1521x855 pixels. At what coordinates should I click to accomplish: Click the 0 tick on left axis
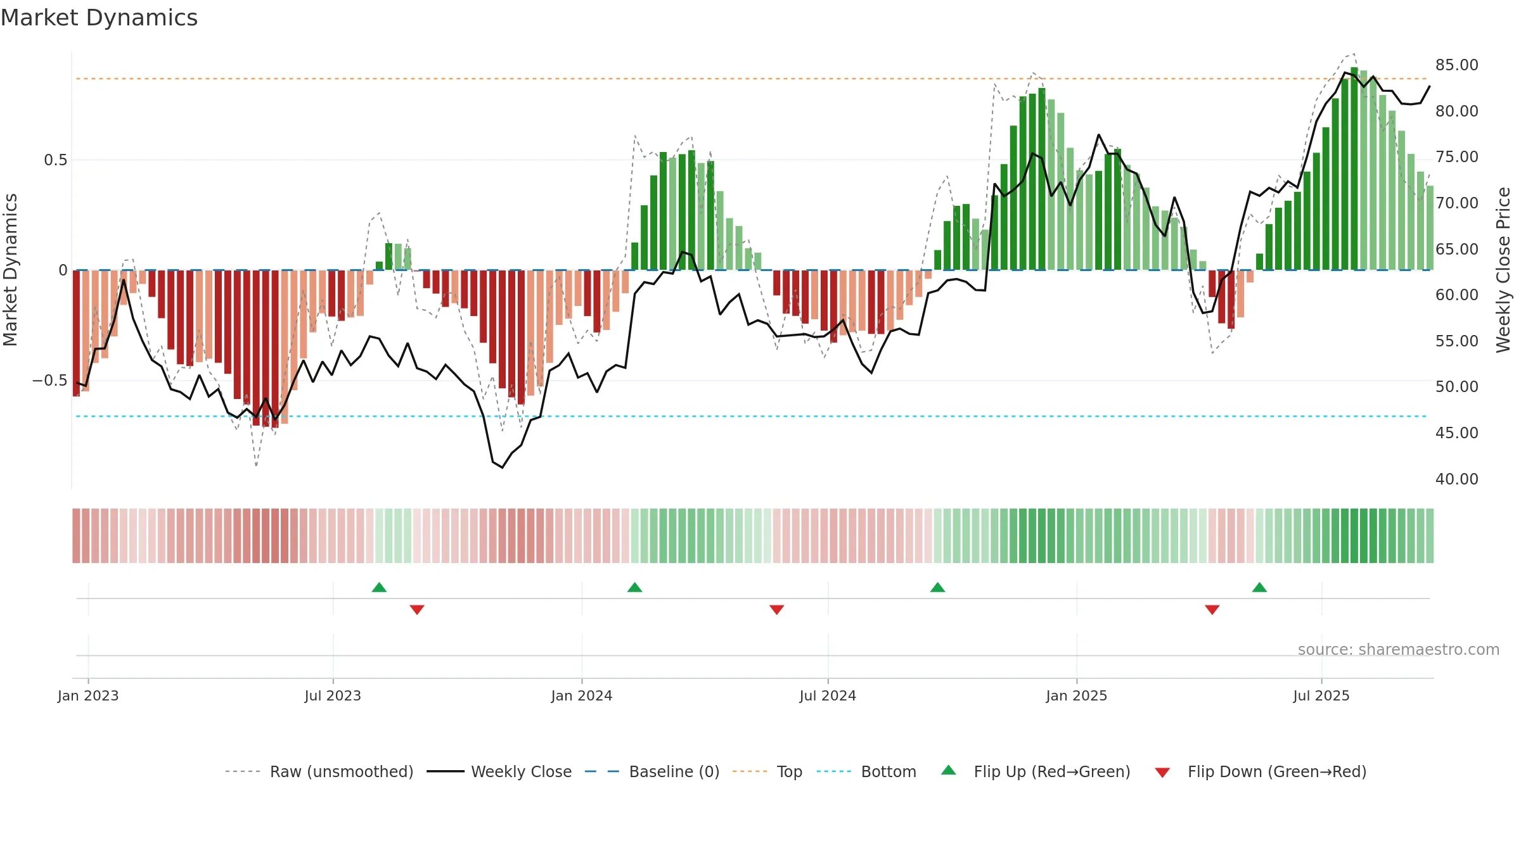[63, 270]
